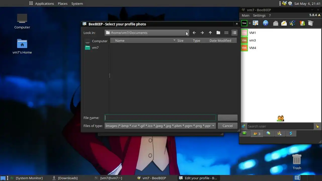
Task: Switch to the users tab showing 3
Action: 257,133
